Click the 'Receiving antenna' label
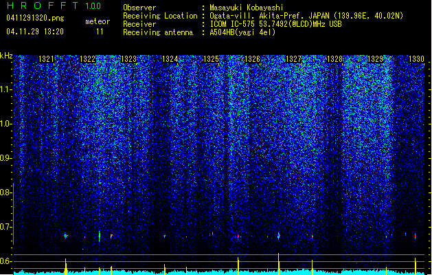432x275 pixels. coord(158,32)
